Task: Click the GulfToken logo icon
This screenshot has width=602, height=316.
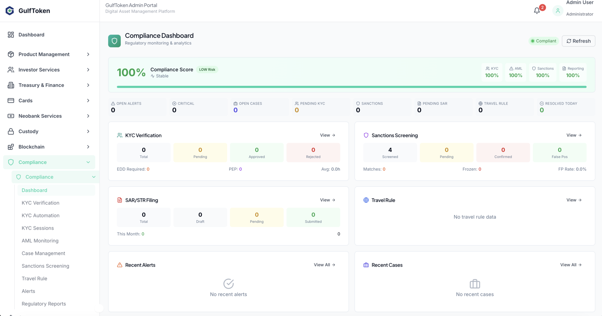Action: [9, 10]
